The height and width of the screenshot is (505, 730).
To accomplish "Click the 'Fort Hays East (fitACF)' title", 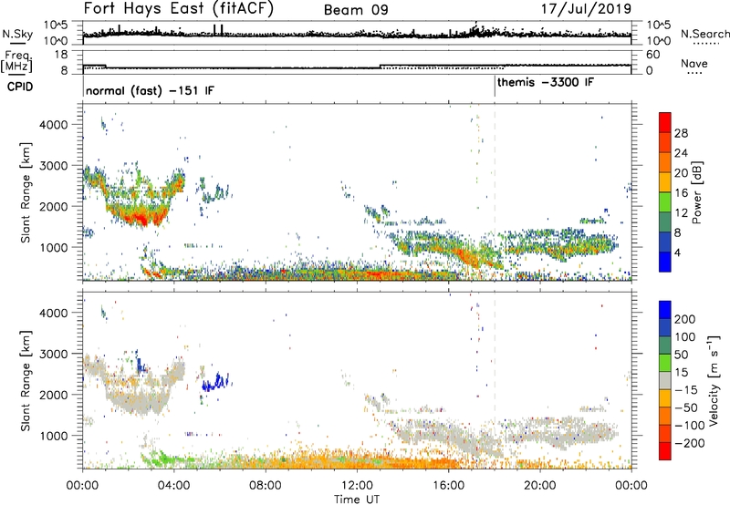I will [178, 8].
